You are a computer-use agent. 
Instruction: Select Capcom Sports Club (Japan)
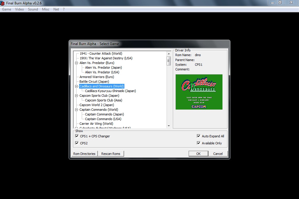tap(99, 96)
